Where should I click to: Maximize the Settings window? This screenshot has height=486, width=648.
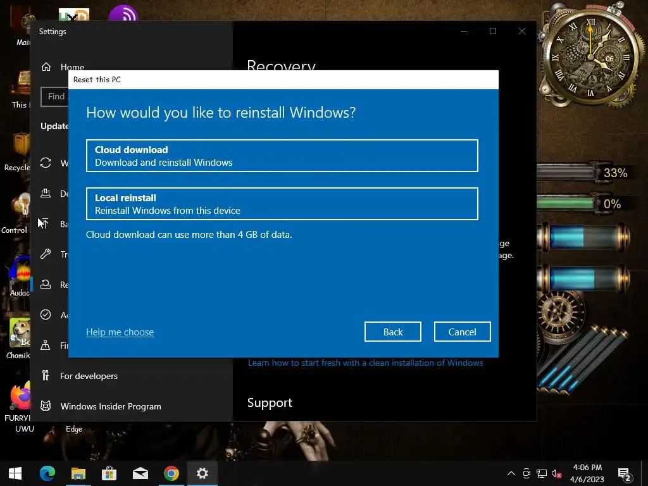click(x=492, y=31)
